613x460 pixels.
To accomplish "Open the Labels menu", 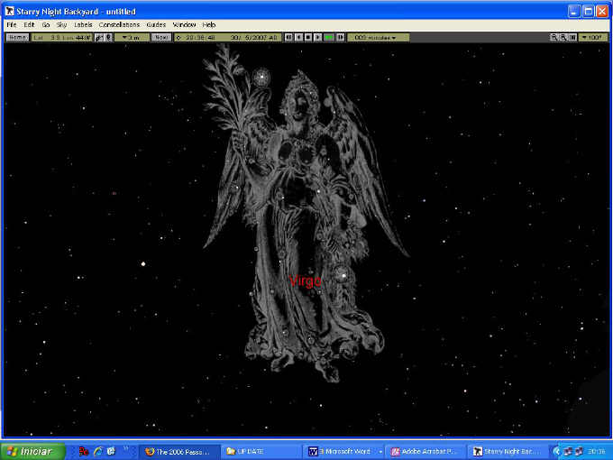I will click(x=83, y=24).
